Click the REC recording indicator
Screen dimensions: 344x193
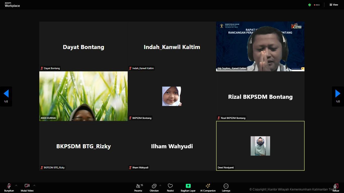(317, 5)
